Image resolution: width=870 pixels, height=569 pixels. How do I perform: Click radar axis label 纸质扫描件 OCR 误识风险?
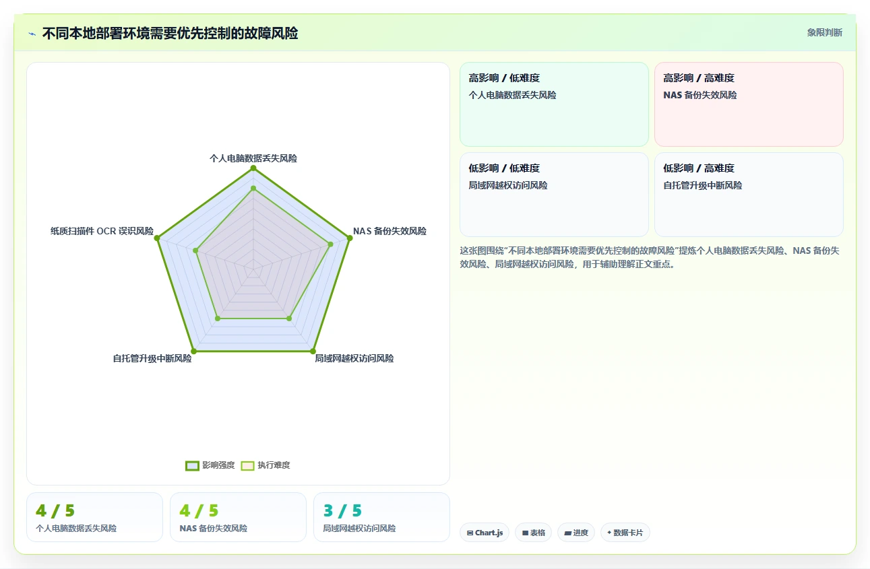pos(102,231)
